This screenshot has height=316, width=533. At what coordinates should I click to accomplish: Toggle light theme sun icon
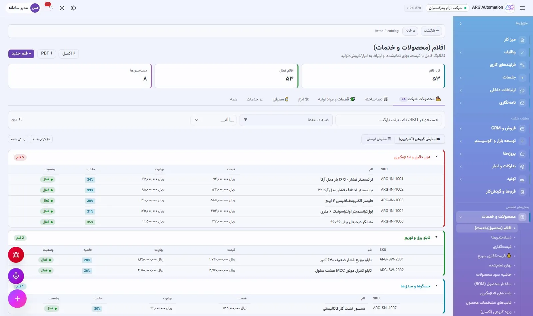[62, 8]
